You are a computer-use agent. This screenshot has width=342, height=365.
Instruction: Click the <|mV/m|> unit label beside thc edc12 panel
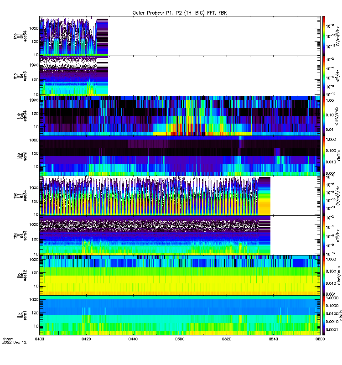[x=339, y=276]
